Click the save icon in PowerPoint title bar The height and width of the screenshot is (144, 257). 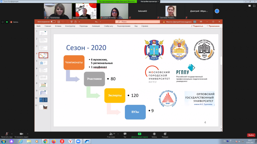click(59, 22)
